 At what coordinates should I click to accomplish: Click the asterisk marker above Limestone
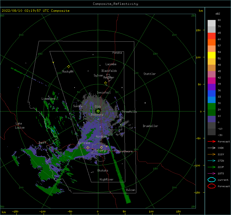pos(49,96)
